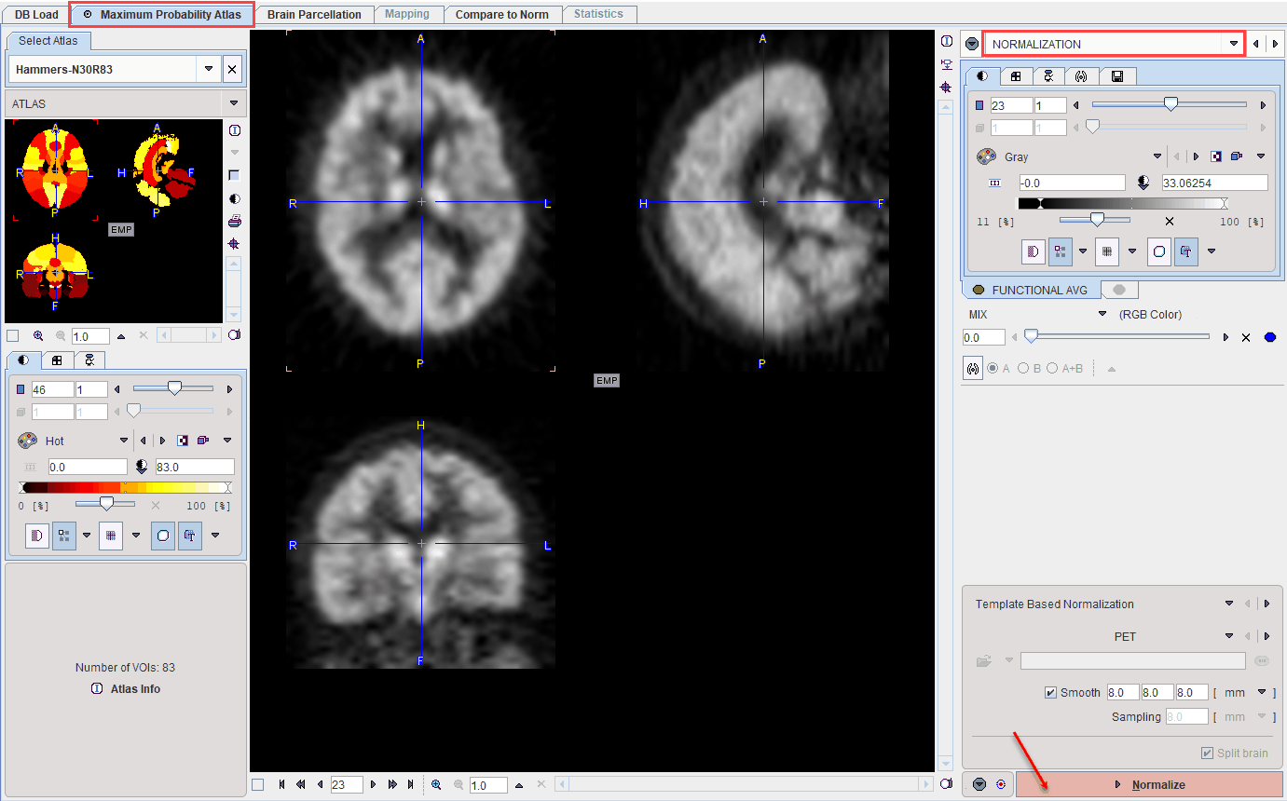Click the MIX fusion balance slider
The image size is (1287, 801).
(1119, 337)
